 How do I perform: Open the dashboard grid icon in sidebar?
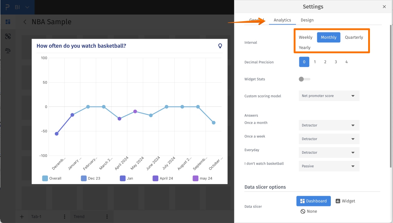click(8, 22)
